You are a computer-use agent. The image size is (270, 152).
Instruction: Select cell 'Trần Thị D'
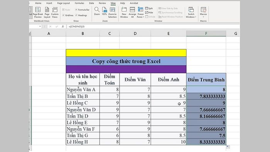[x=83, y=116]
